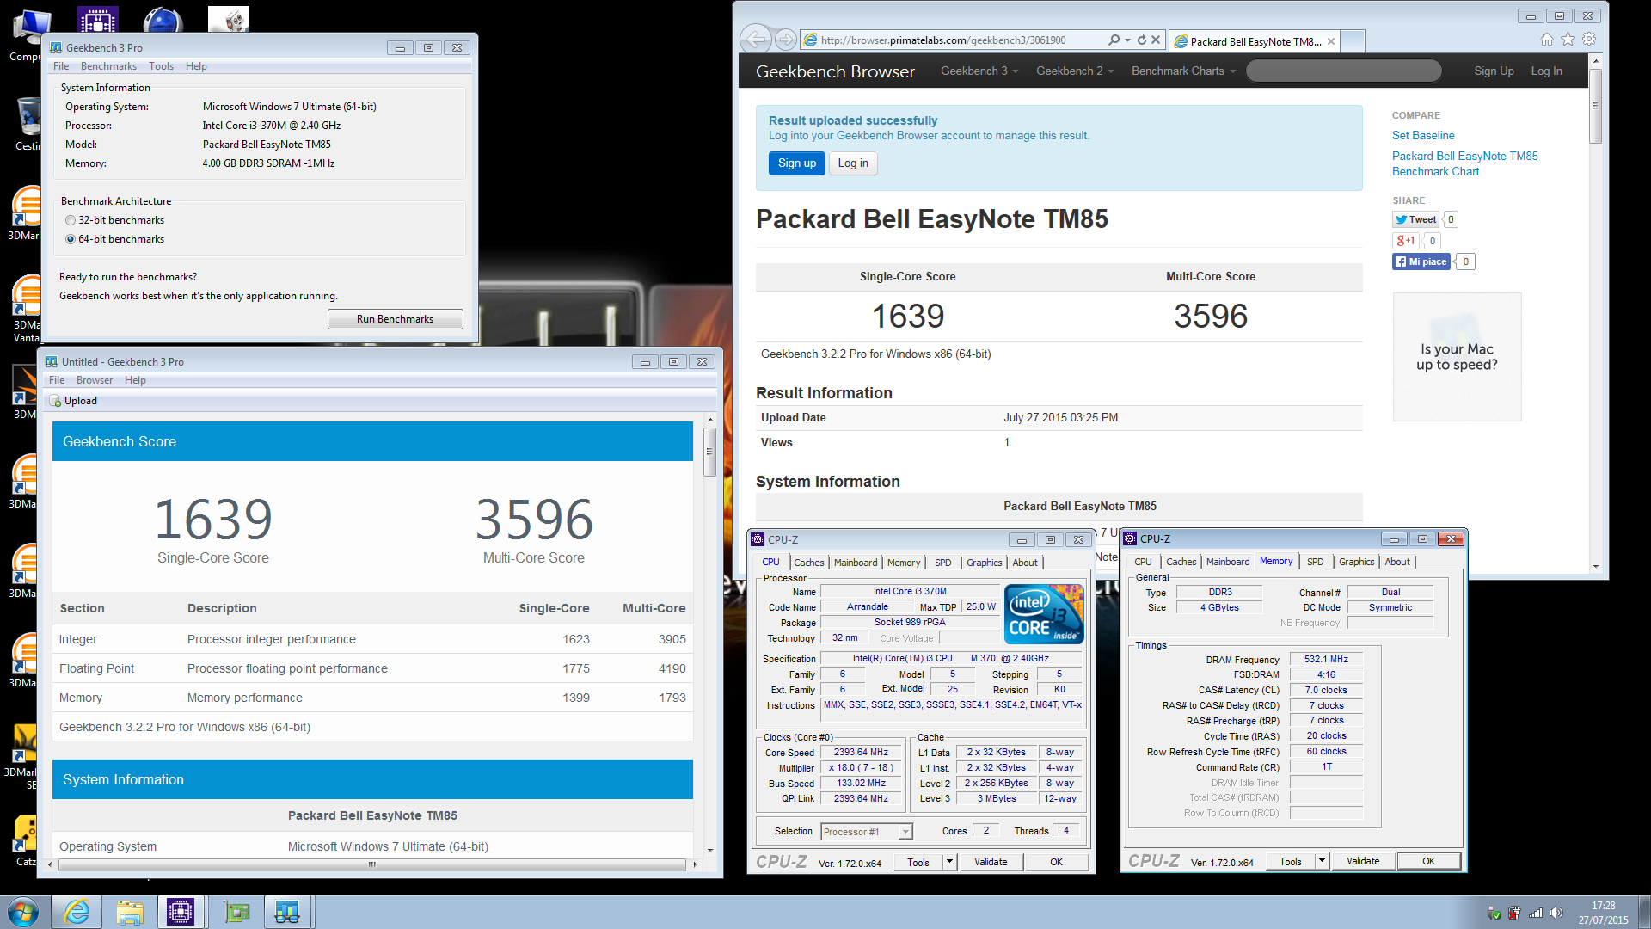Click the blue Sign up button
Image resolution: width=1651 pixels, height=929 pixels.
(797, 163)
